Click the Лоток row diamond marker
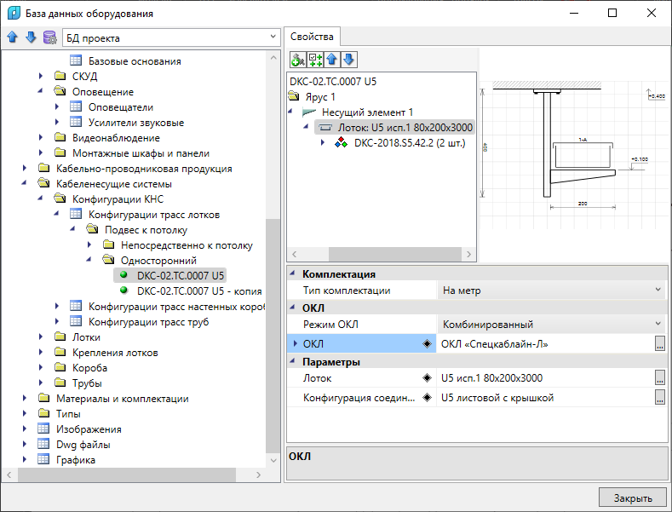Viewport: 672px width, 512px height. (427, 377)
